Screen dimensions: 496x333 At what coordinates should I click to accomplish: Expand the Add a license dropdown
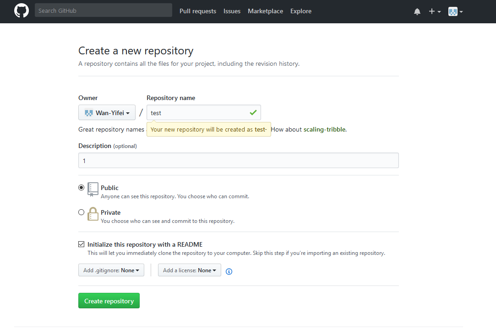point(189,270)
